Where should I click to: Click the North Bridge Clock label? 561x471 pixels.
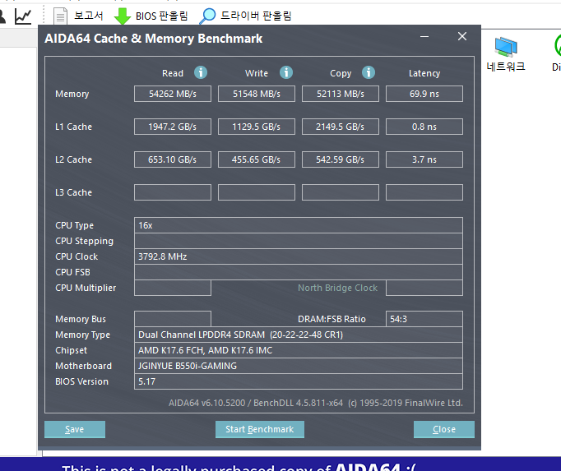coord(337,288)
